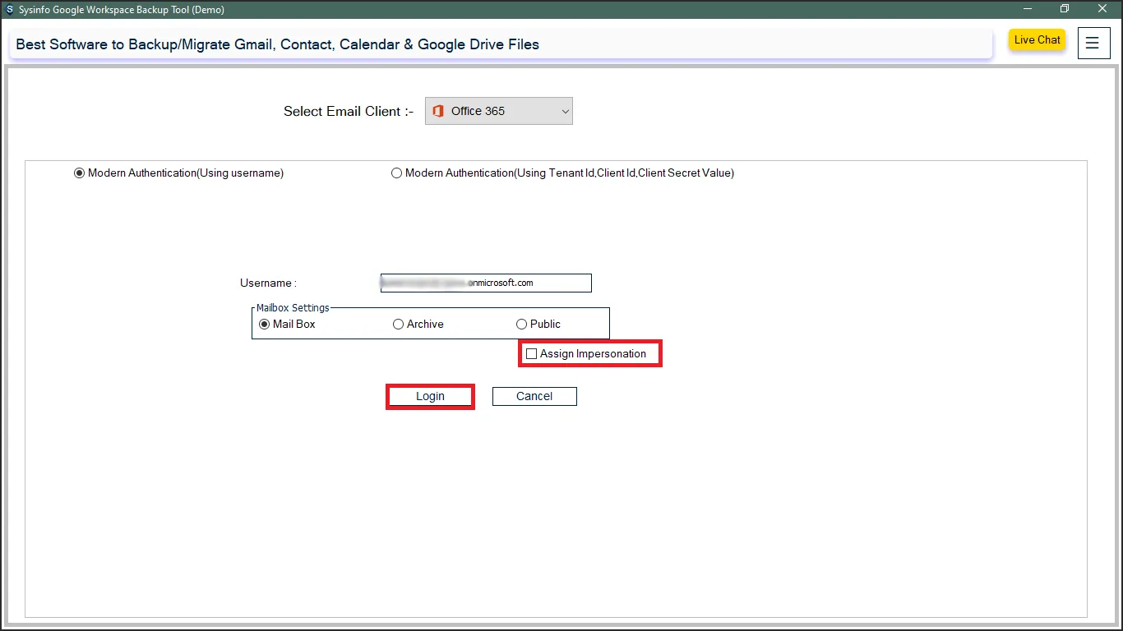Pick the Public mailbox option
The width and height of the screenshot is (1123, 631).
522,325
